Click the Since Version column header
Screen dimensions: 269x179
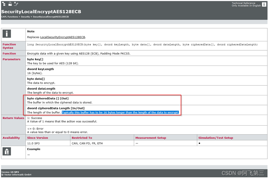(x=38, y=138)
